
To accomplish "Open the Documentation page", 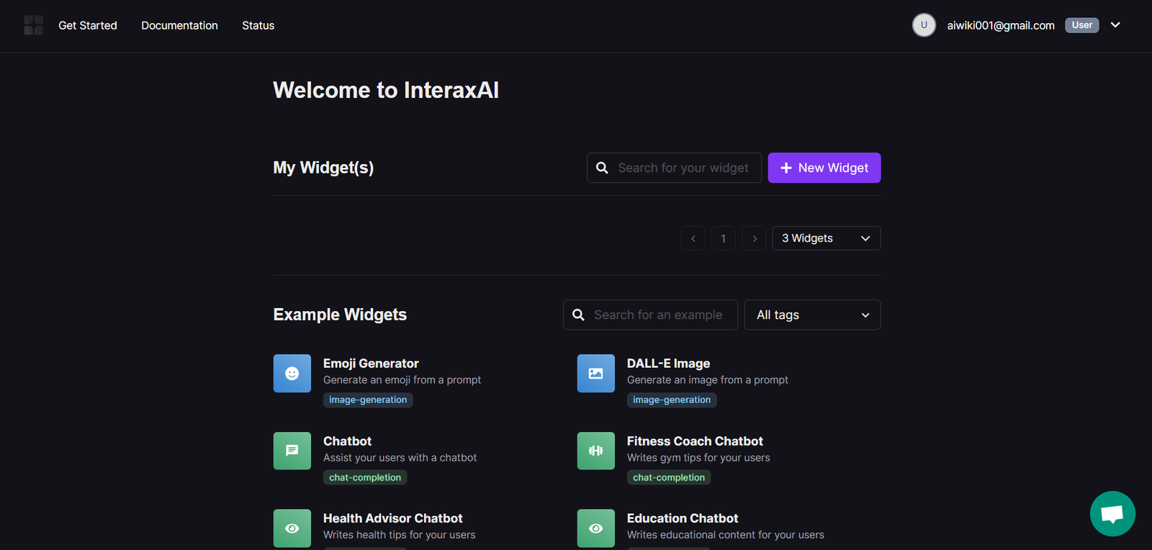I will (179, 25).
